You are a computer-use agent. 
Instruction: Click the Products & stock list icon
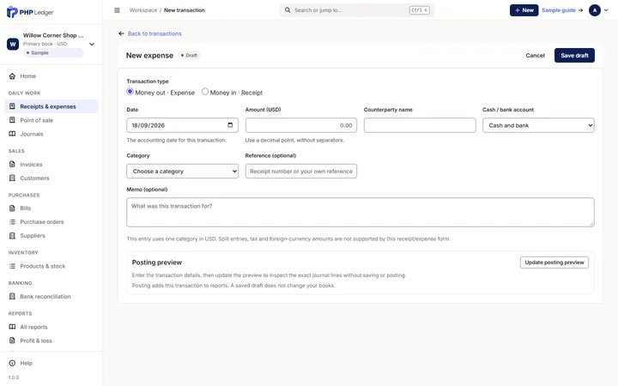coord(12,266)
